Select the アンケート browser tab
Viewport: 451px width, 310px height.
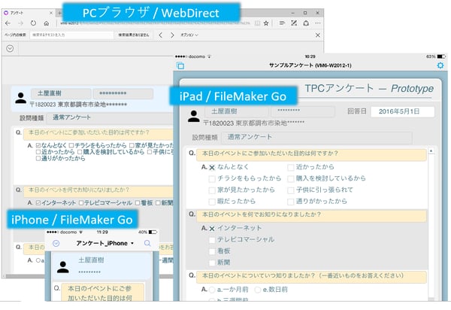coord(28,13)
